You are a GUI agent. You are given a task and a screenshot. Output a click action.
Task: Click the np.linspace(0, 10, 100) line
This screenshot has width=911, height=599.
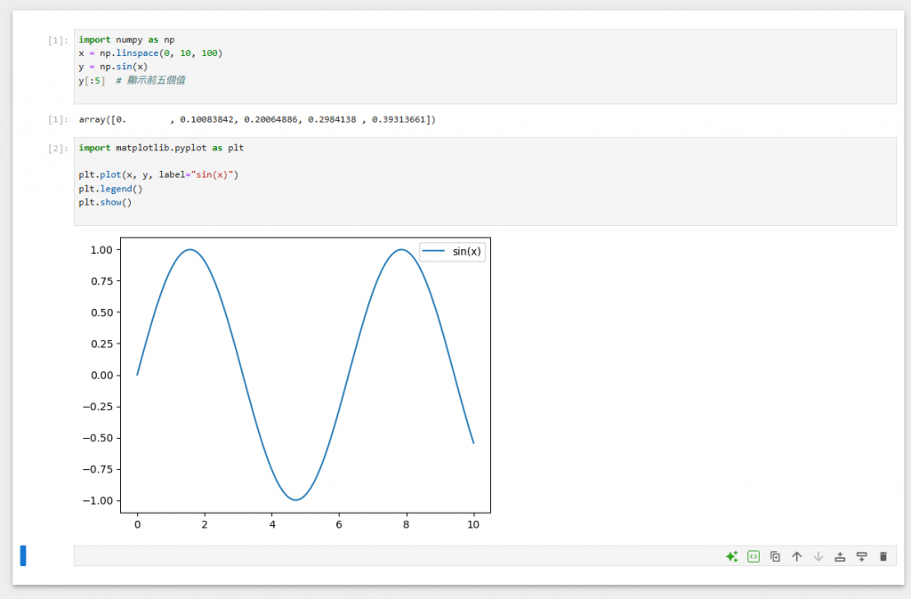click(x=150, y=53)
